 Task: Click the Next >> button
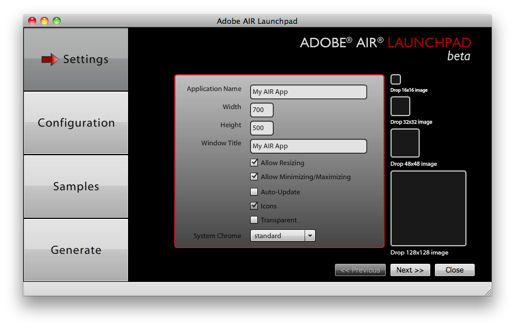(410, 270)
